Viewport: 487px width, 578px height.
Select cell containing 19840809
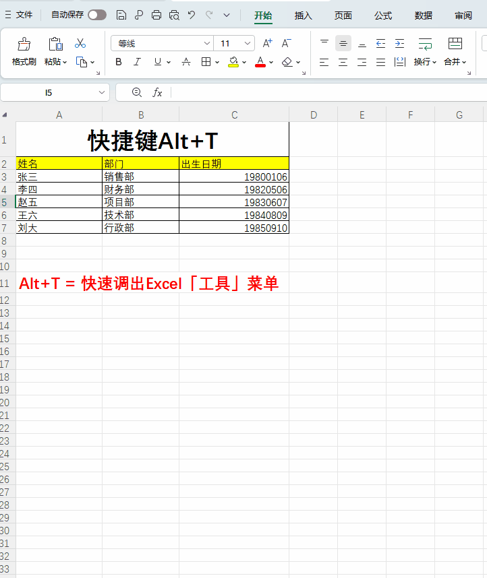point(234,215)
